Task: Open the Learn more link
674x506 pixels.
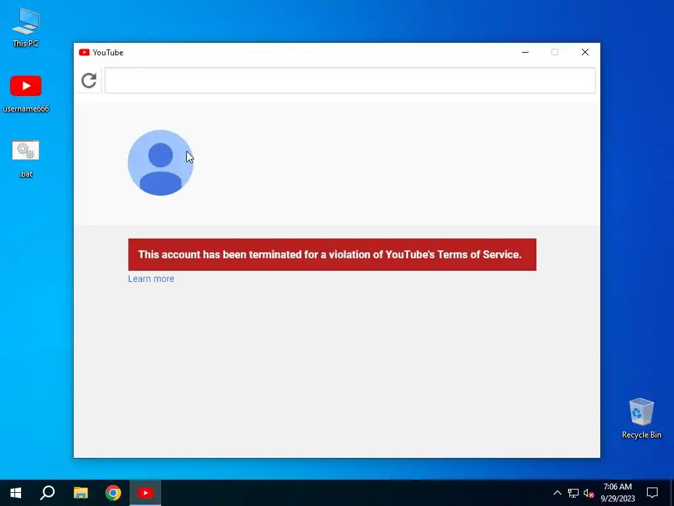Action: [x=151, y=279]
